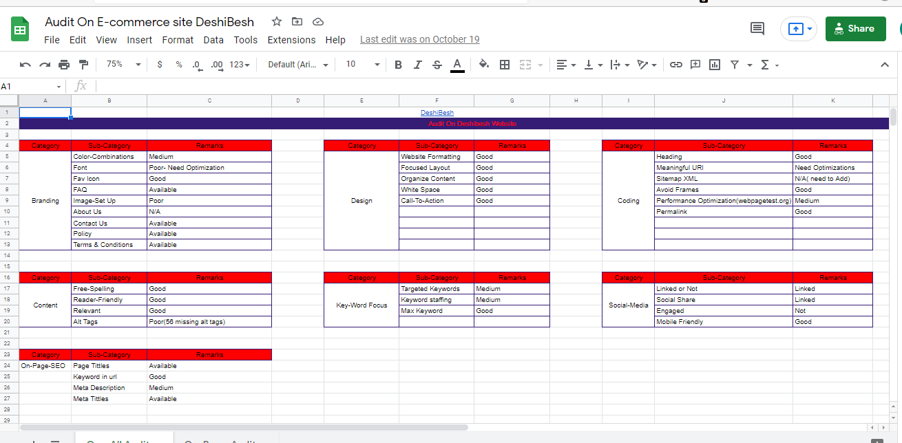Open the borders tool
Screen dimensions: 902x443
[x=505, y=65]
